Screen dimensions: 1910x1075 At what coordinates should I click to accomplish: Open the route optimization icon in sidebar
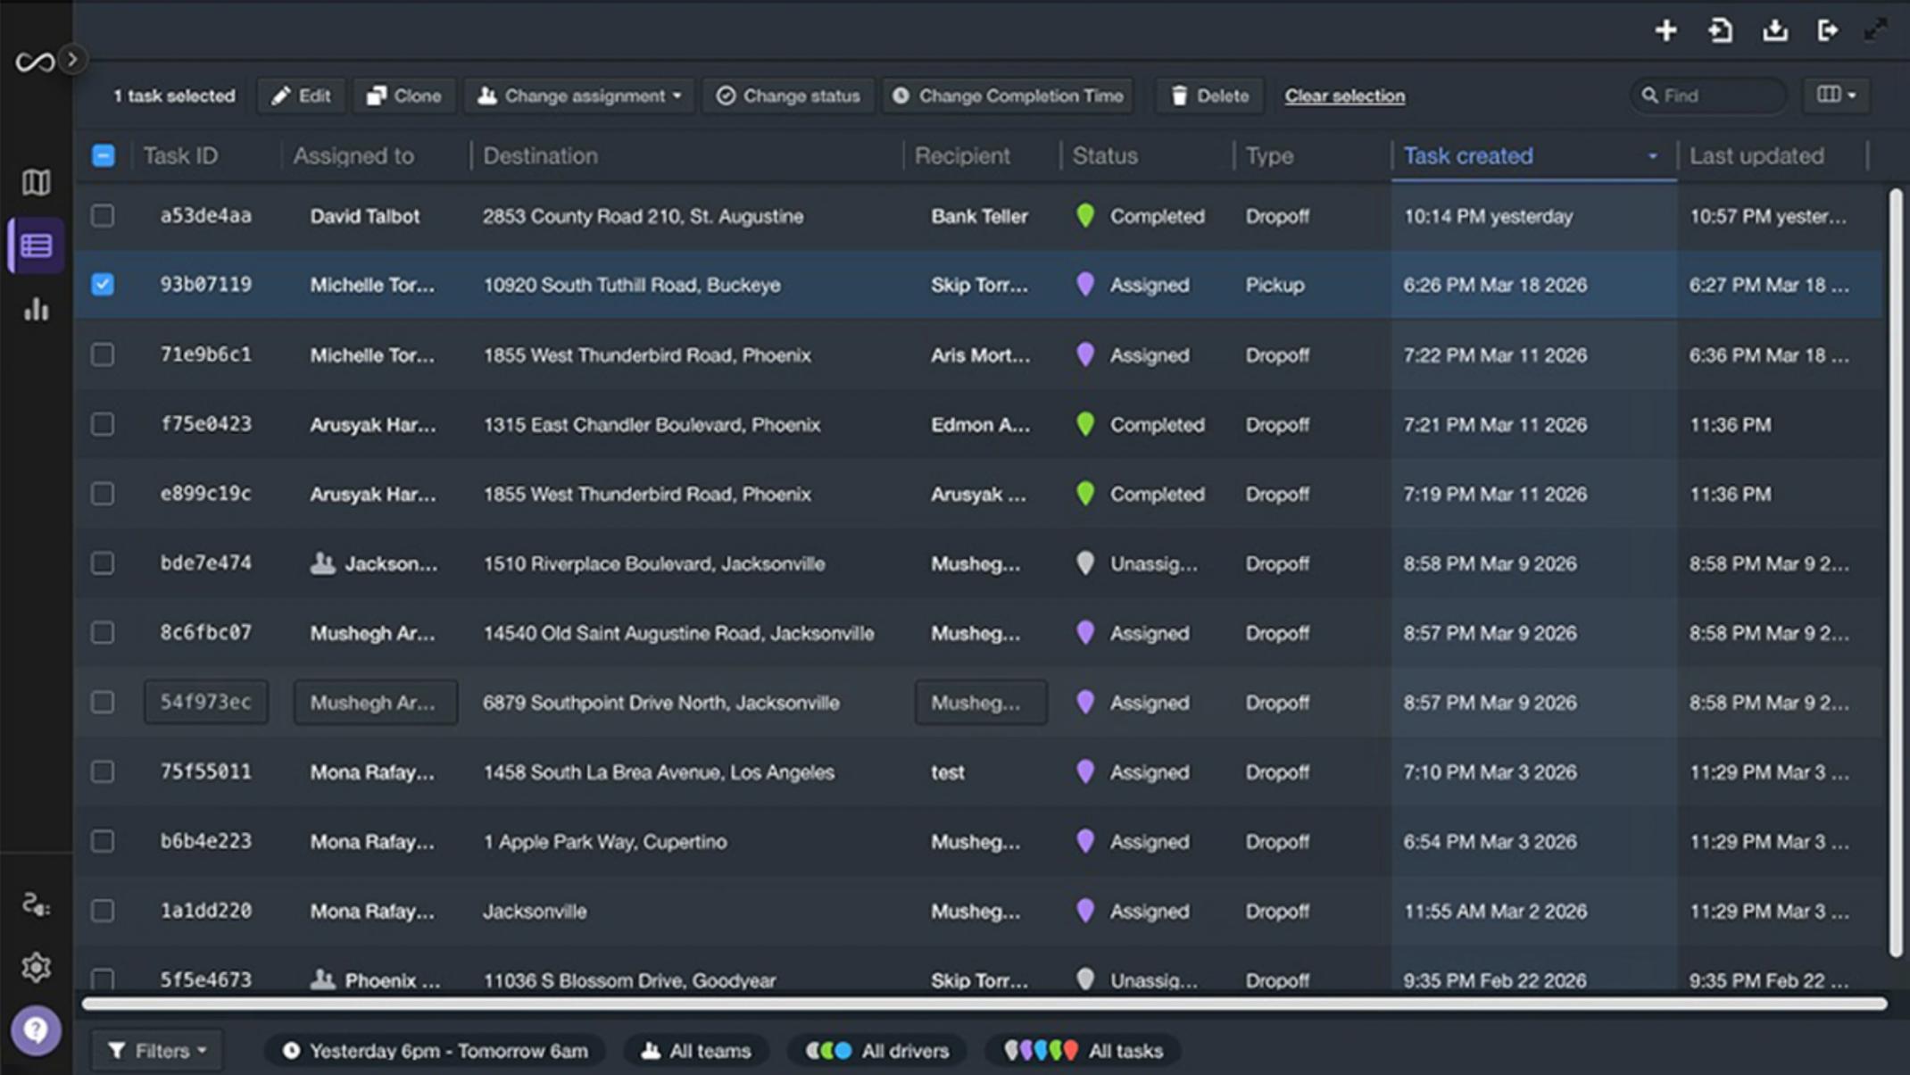36,904
